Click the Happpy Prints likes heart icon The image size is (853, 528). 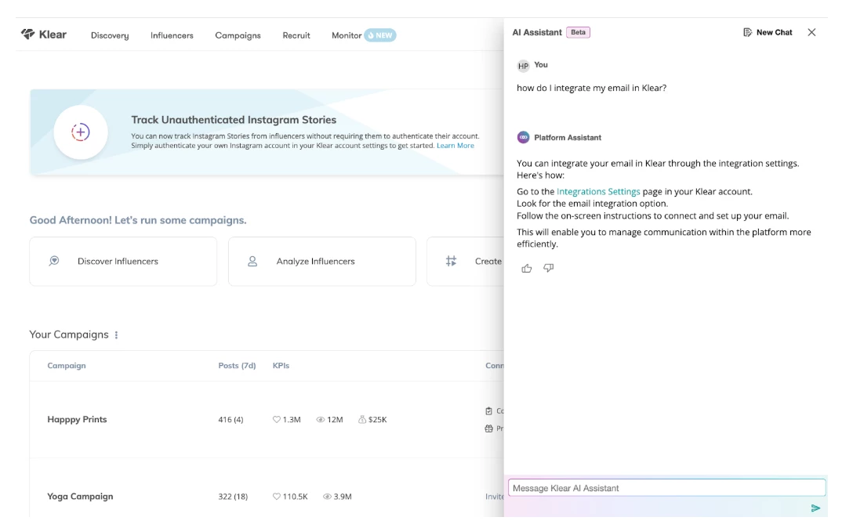(276, 419)
